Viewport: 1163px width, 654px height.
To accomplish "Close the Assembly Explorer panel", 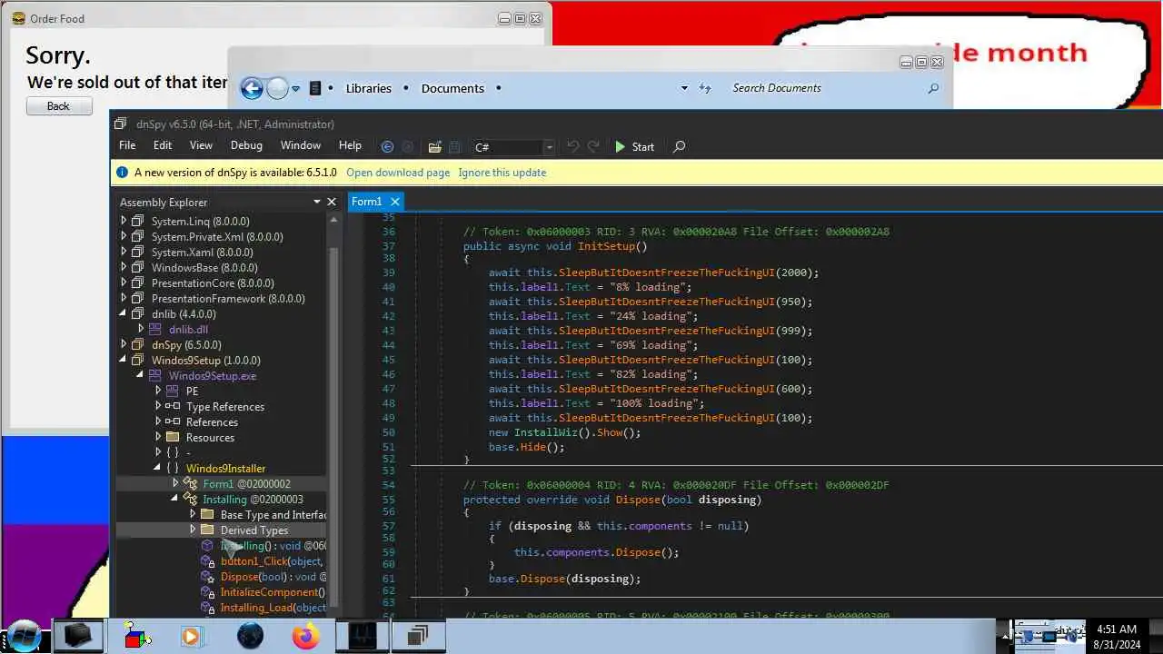I will pos(332,202).
